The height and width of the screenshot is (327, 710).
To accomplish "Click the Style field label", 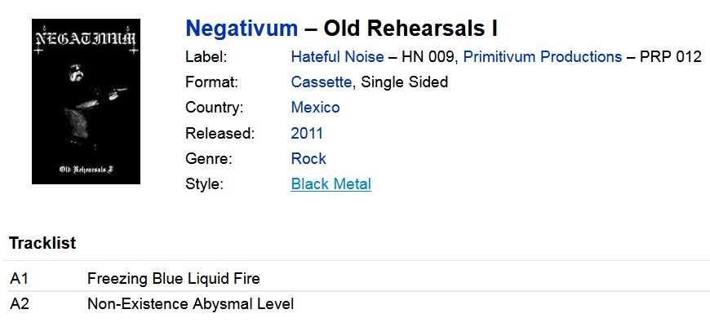I will click(204, 184).
